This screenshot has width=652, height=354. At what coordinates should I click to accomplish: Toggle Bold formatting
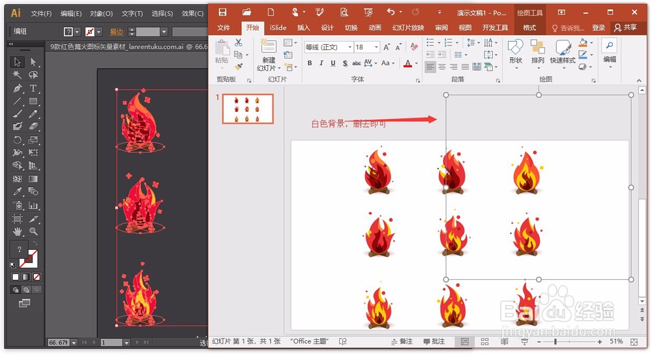(x=309, y=63)
